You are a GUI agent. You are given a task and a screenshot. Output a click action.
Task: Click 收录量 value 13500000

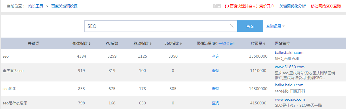click(x=258, y=57)
